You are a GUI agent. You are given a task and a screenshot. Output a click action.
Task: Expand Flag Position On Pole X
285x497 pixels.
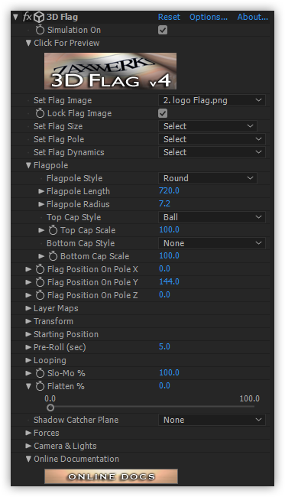[28, 269]
